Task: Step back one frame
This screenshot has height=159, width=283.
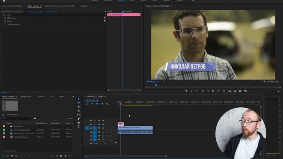Action: (x=208, y=91)
